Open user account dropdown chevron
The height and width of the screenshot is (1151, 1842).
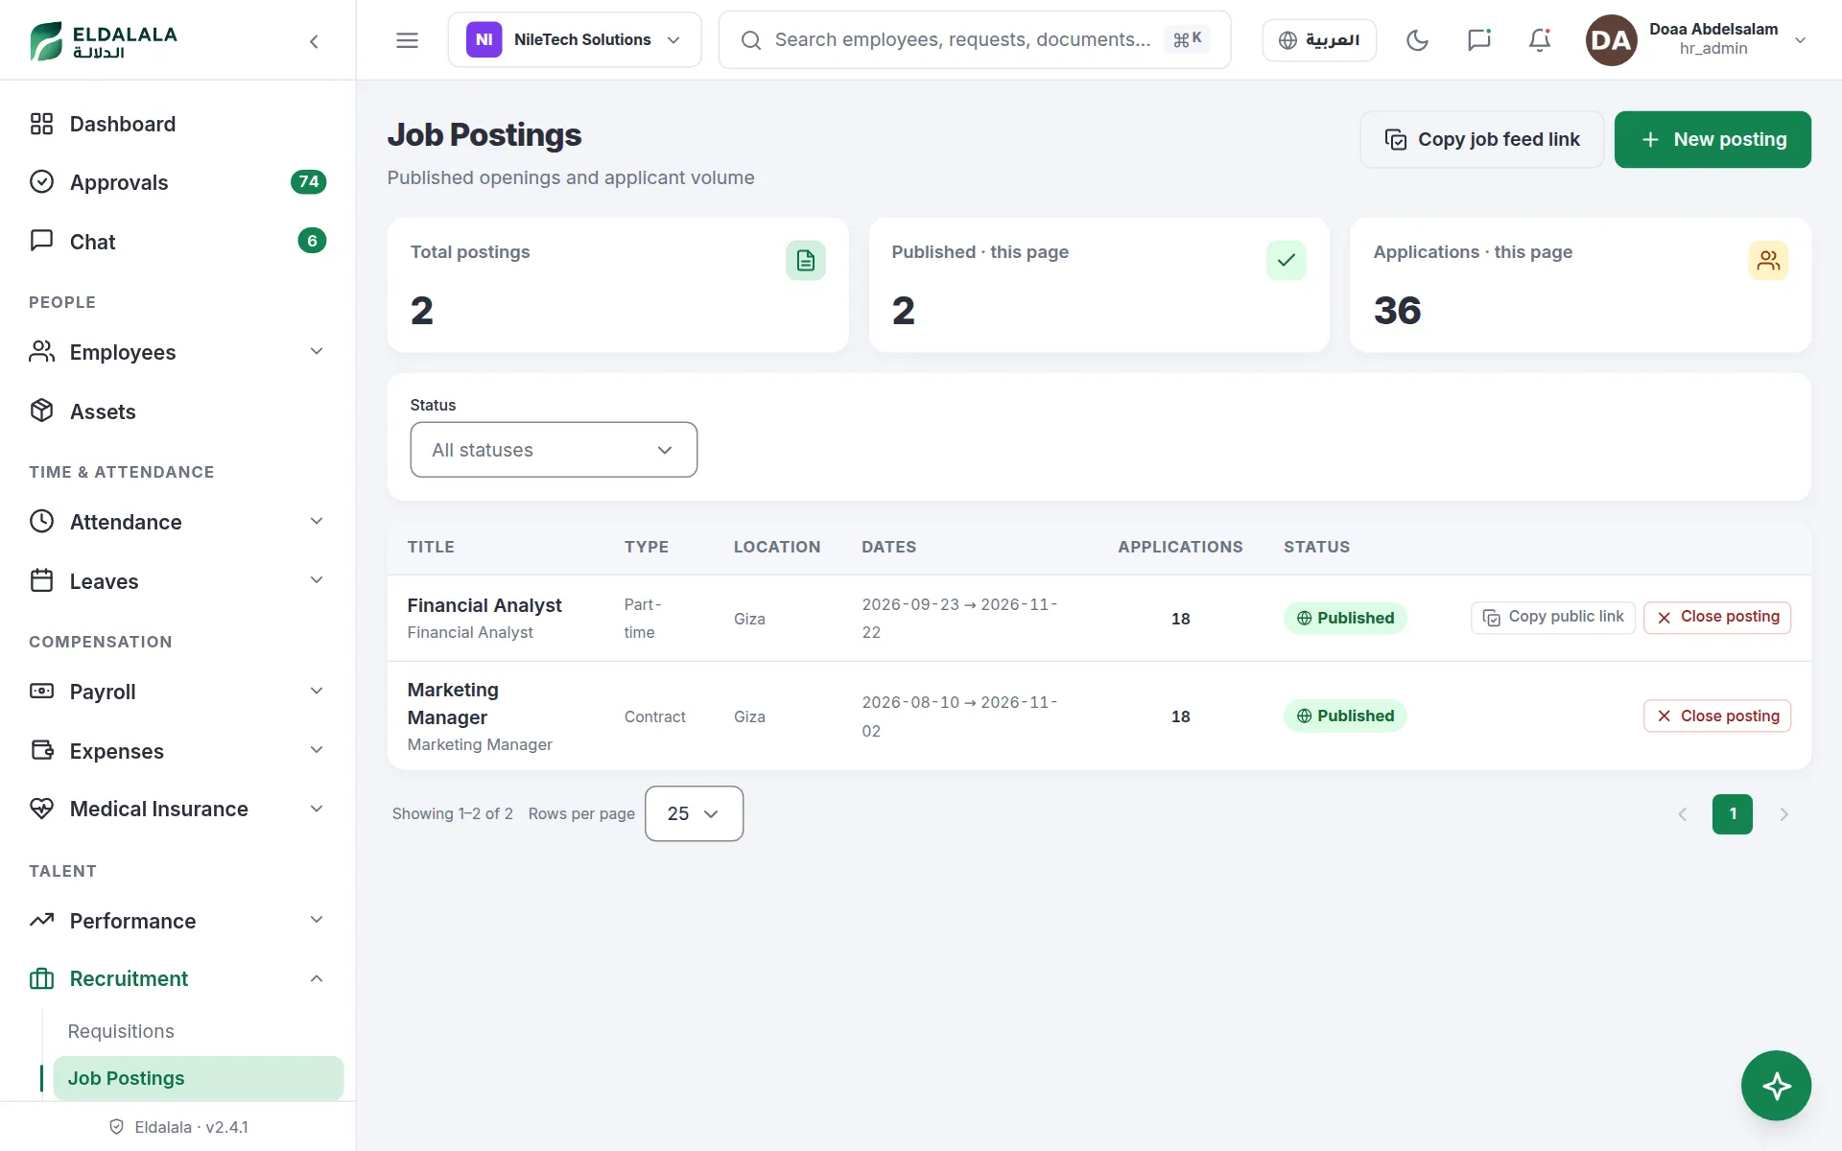(1800, 40)
